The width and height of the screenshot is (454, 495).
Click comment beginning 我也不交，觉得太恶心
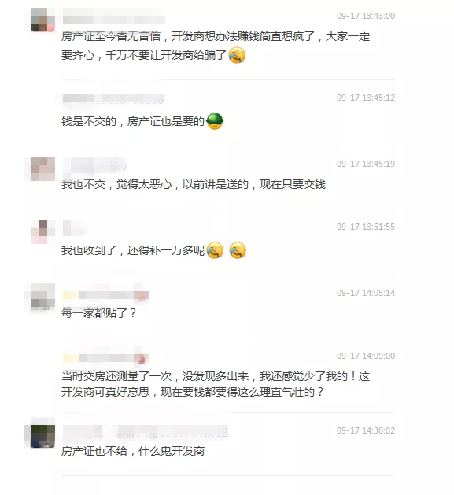click(194, 184)
